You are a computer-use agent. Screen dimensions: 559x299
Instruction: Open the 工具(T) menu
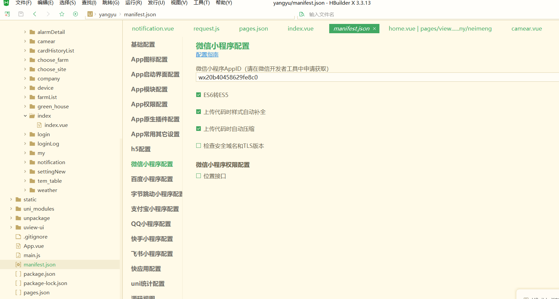click(202, 3)
